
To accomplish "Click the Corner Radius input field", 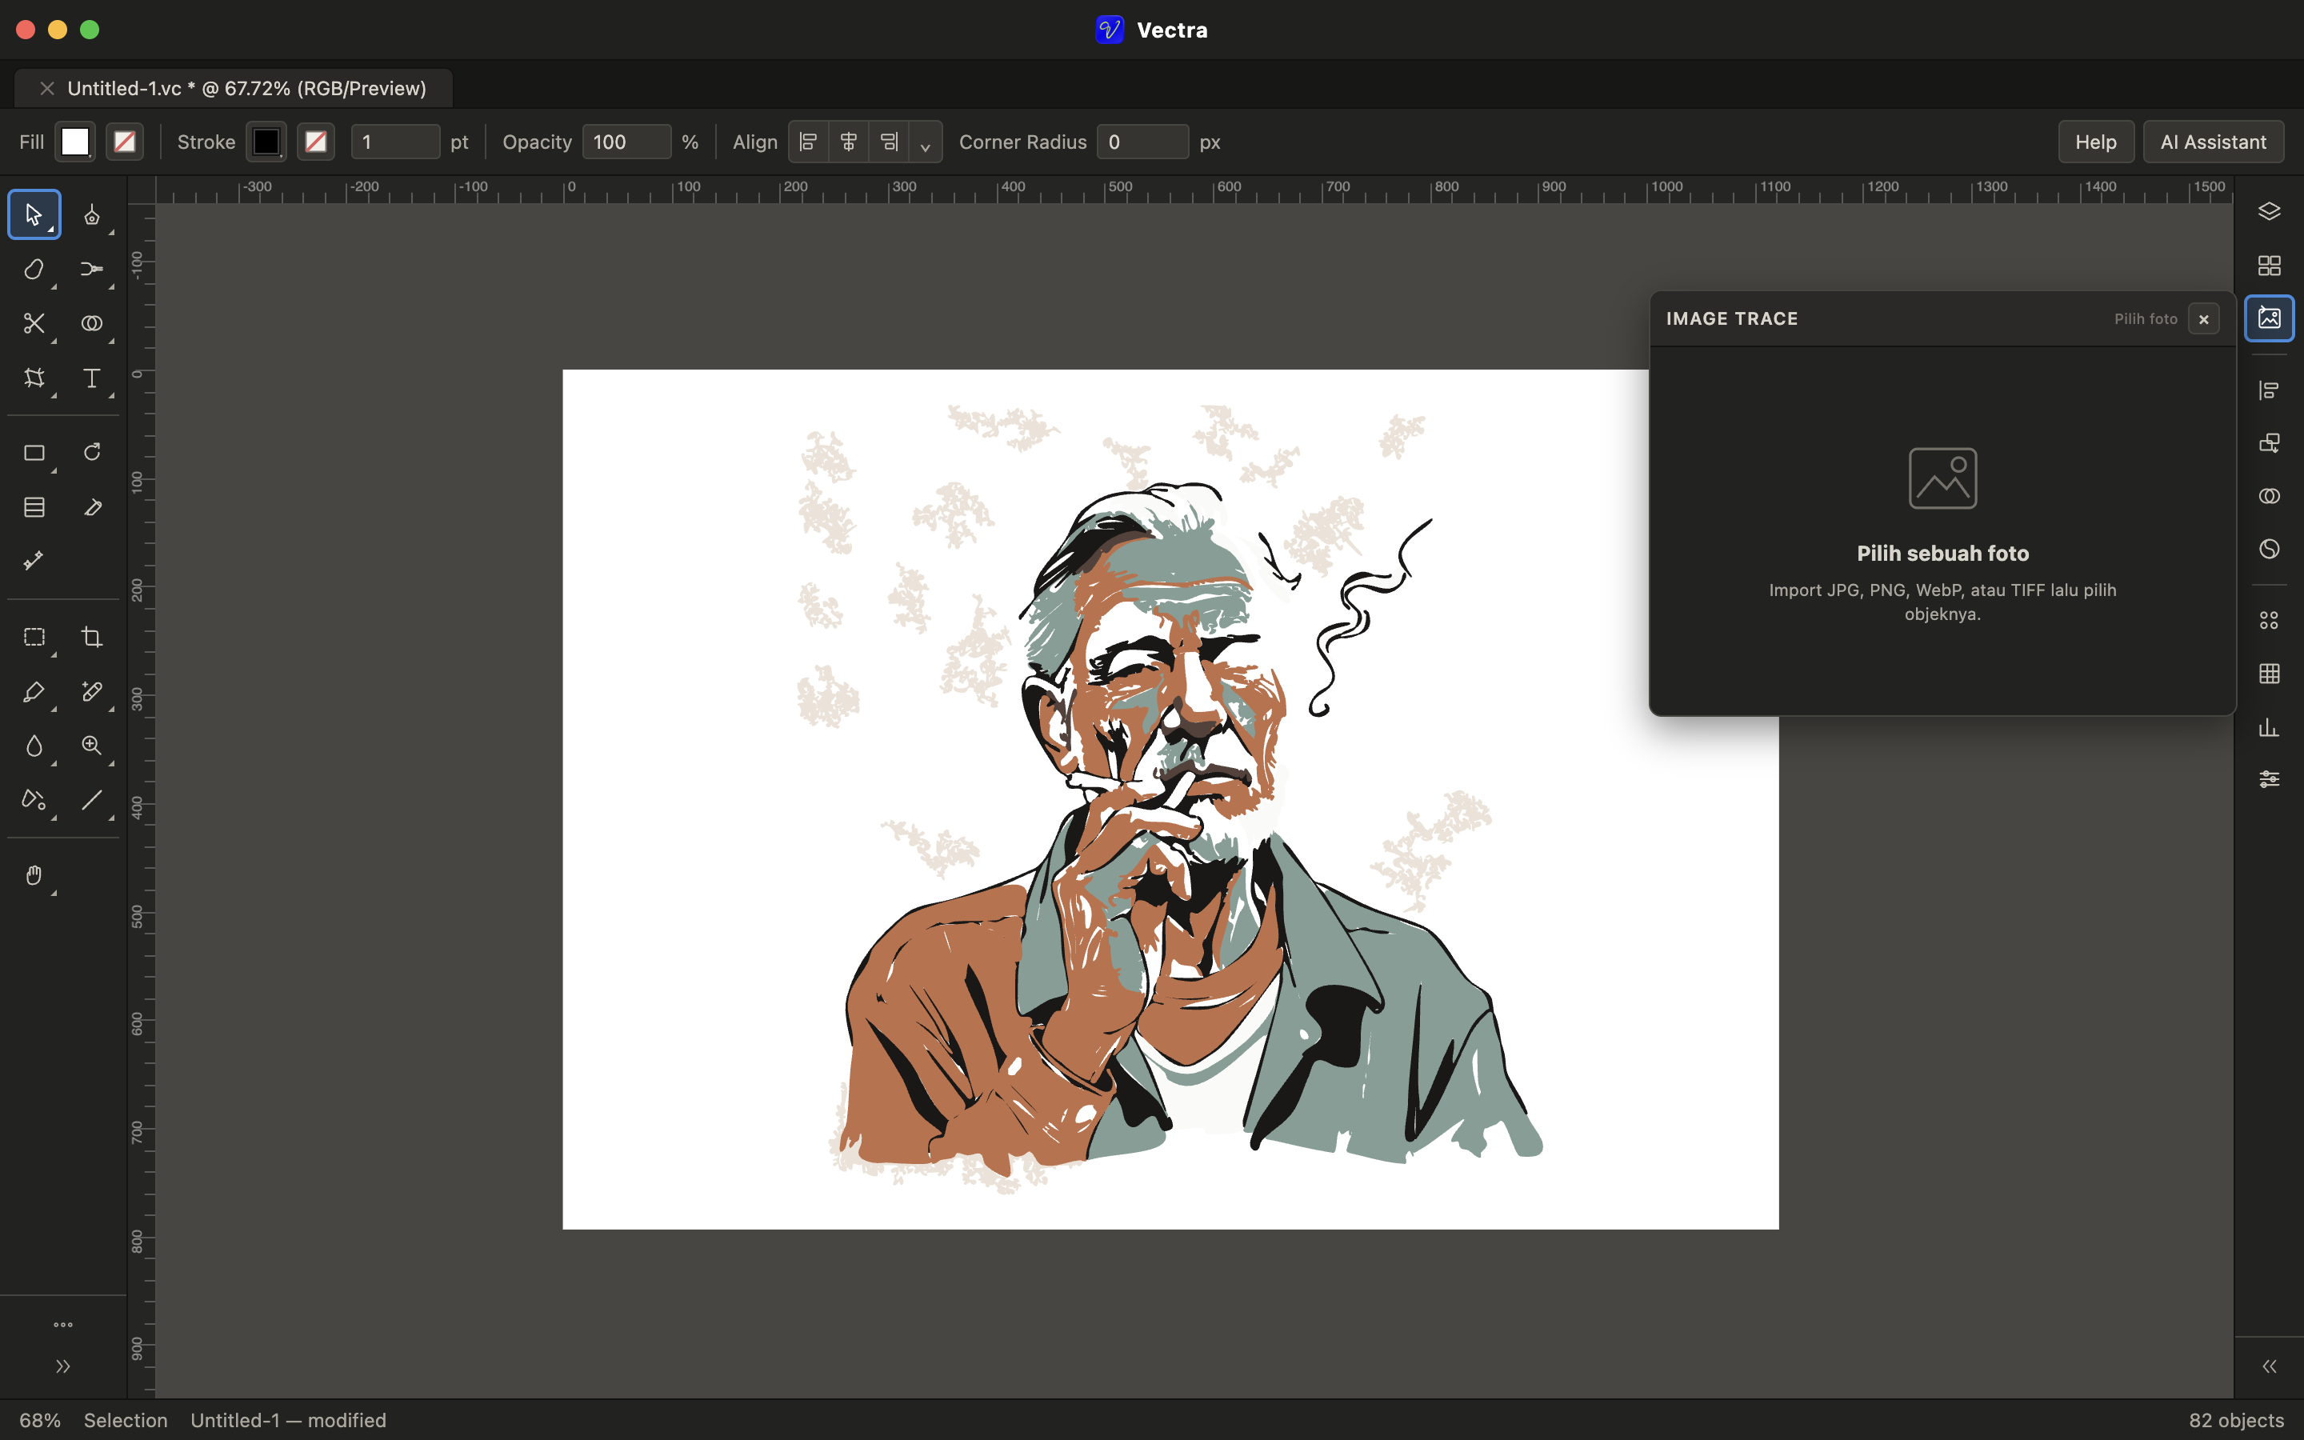I will 1142,142.
